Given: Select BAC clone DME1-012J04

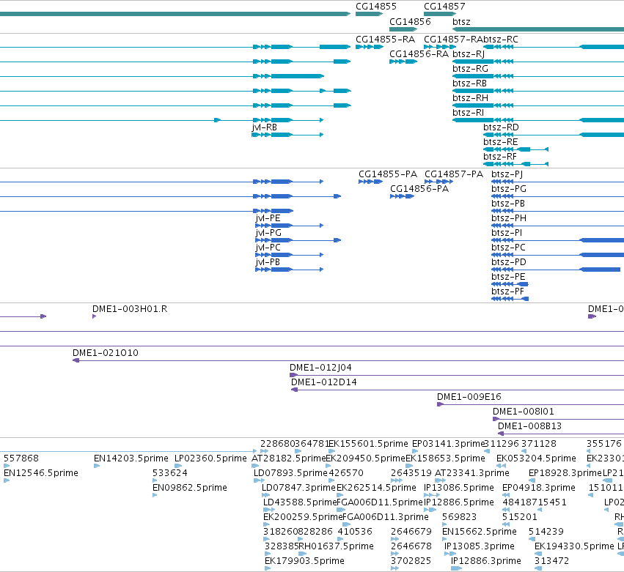Looking at the screenshot, I should point(320,368).
